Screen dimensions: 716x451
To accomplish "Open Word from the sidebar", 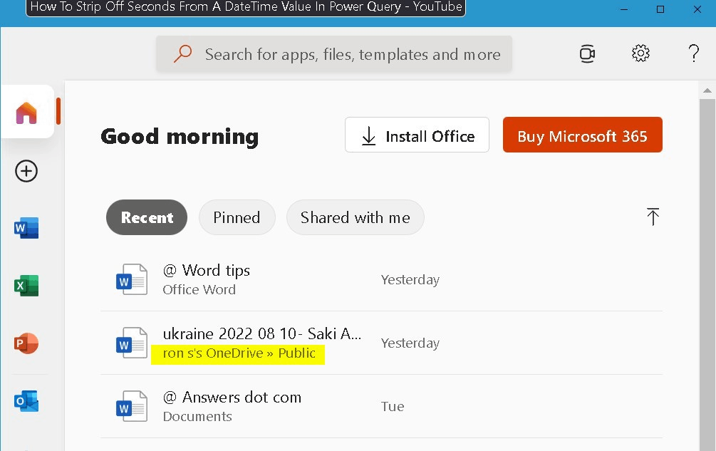I will 26,228.
